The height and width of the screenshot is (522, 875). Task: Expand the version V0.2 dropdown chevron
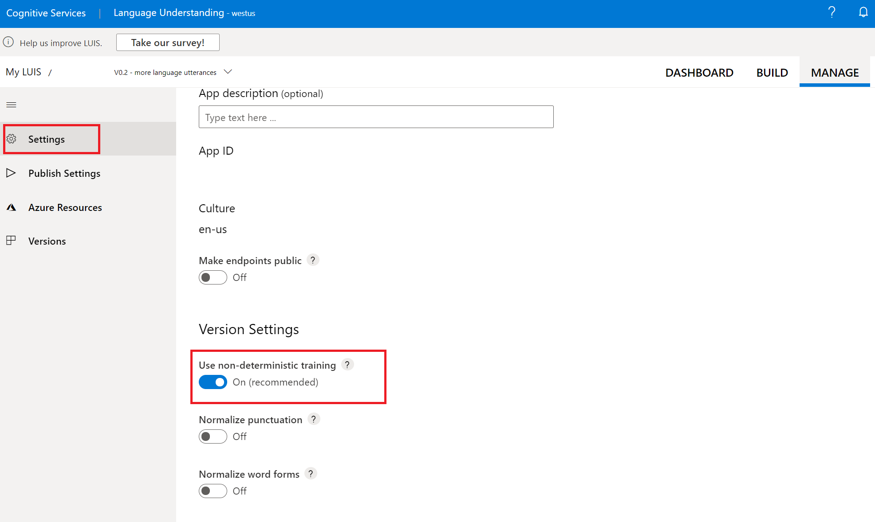228,72
